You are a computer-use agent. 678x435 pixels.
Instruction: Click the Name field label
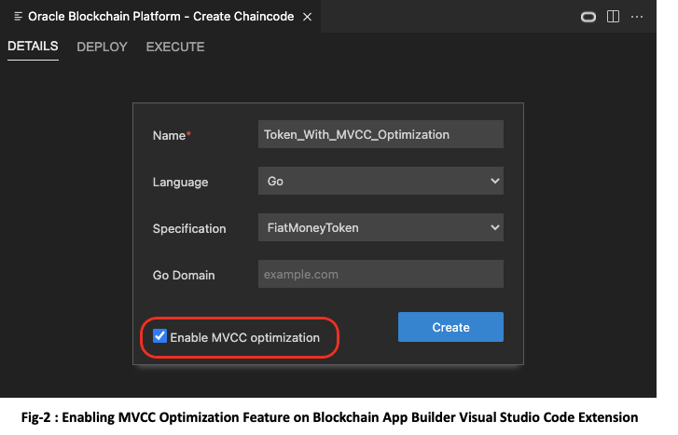[x=171, y=135]
